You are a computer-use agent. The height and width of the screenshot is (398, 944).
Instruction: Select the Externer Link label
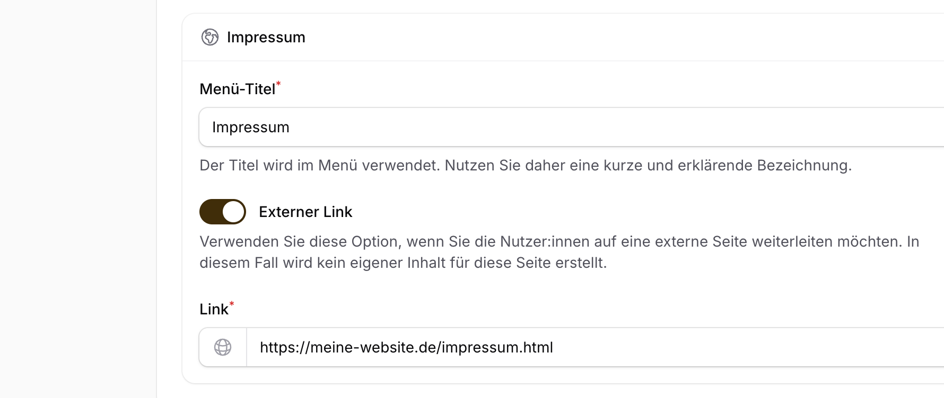click(x=305, y=212)
